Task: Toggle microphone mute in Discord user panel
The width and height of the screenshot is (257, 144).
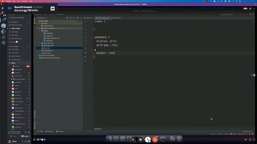Action: pos(22,141)
